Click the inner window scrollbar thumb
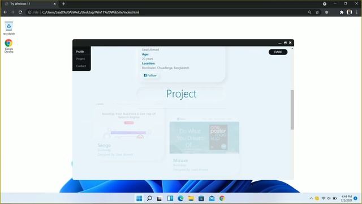Image resolution: width=362 pixels, height=204 pixels. click(x=292, y=109)
